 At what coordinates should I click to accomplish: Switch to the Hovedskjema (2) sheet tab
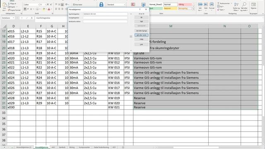(24, 147)
